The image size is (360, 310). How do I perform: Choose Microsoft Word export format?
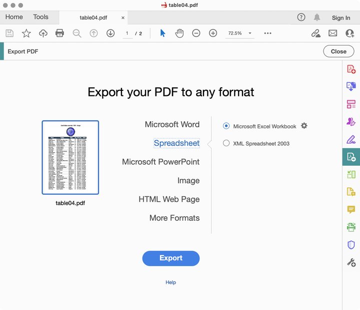pos(172,124)
